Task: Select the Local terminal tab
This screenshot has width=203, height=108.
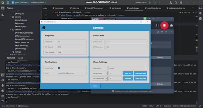Action: pyautogui.click(x=21, y=58)
